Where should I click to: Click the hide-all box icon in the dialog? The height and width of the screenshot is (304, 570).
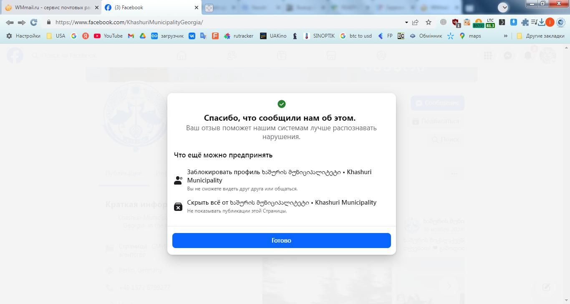click(x=178, y=206)
